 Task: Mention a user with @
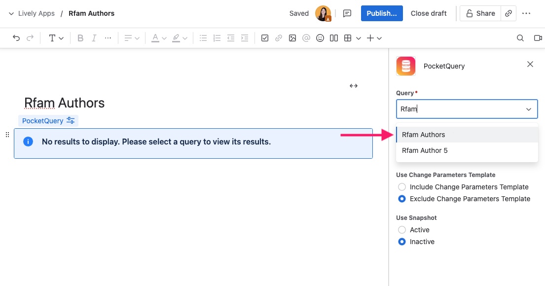(306, 38)
